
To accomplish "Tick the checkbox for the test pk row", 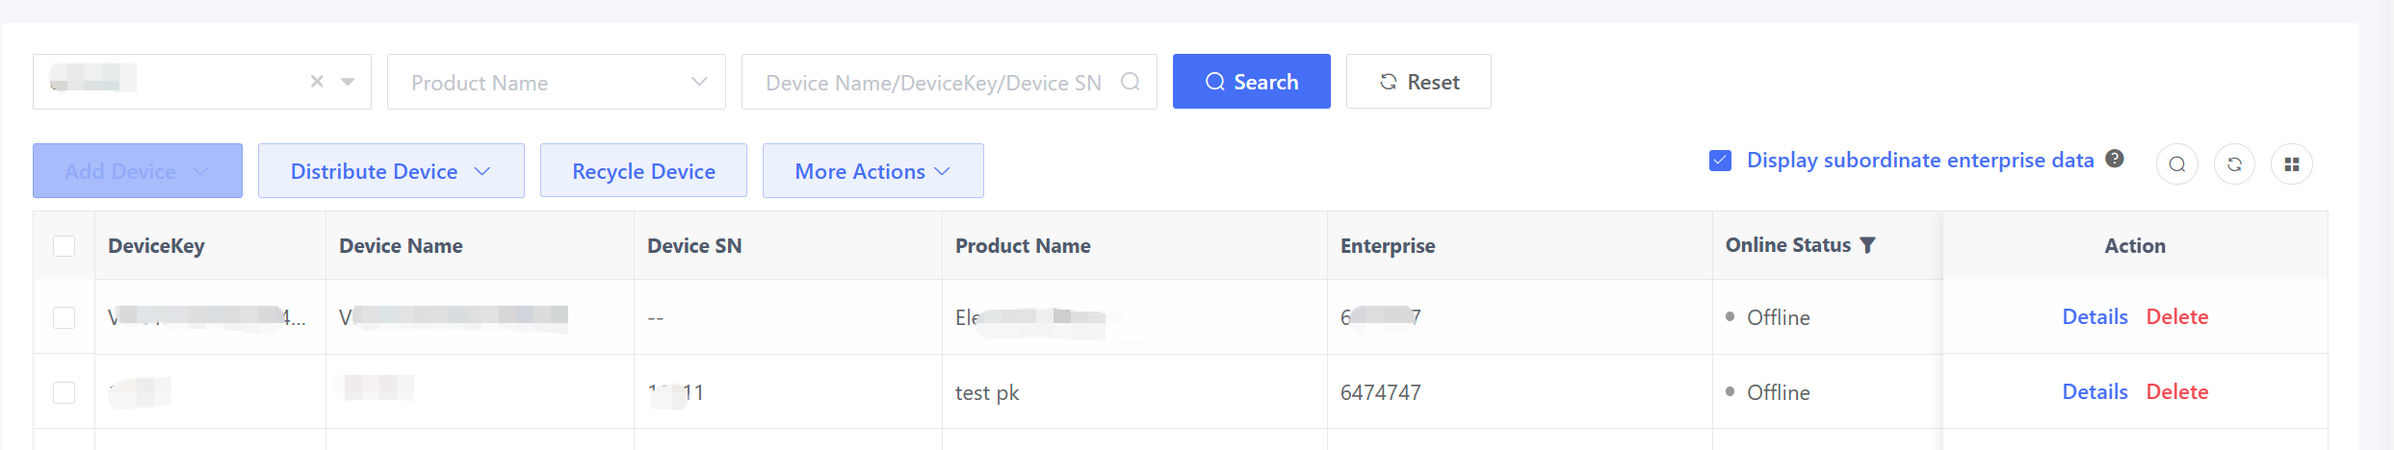I will (65, 392).
